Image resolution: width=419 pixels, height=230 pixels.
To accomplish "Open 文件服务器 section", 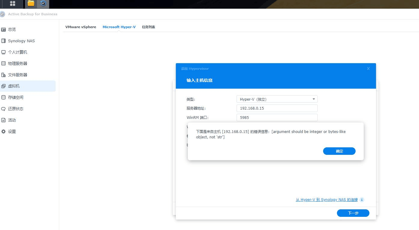I will pos(28,75).
